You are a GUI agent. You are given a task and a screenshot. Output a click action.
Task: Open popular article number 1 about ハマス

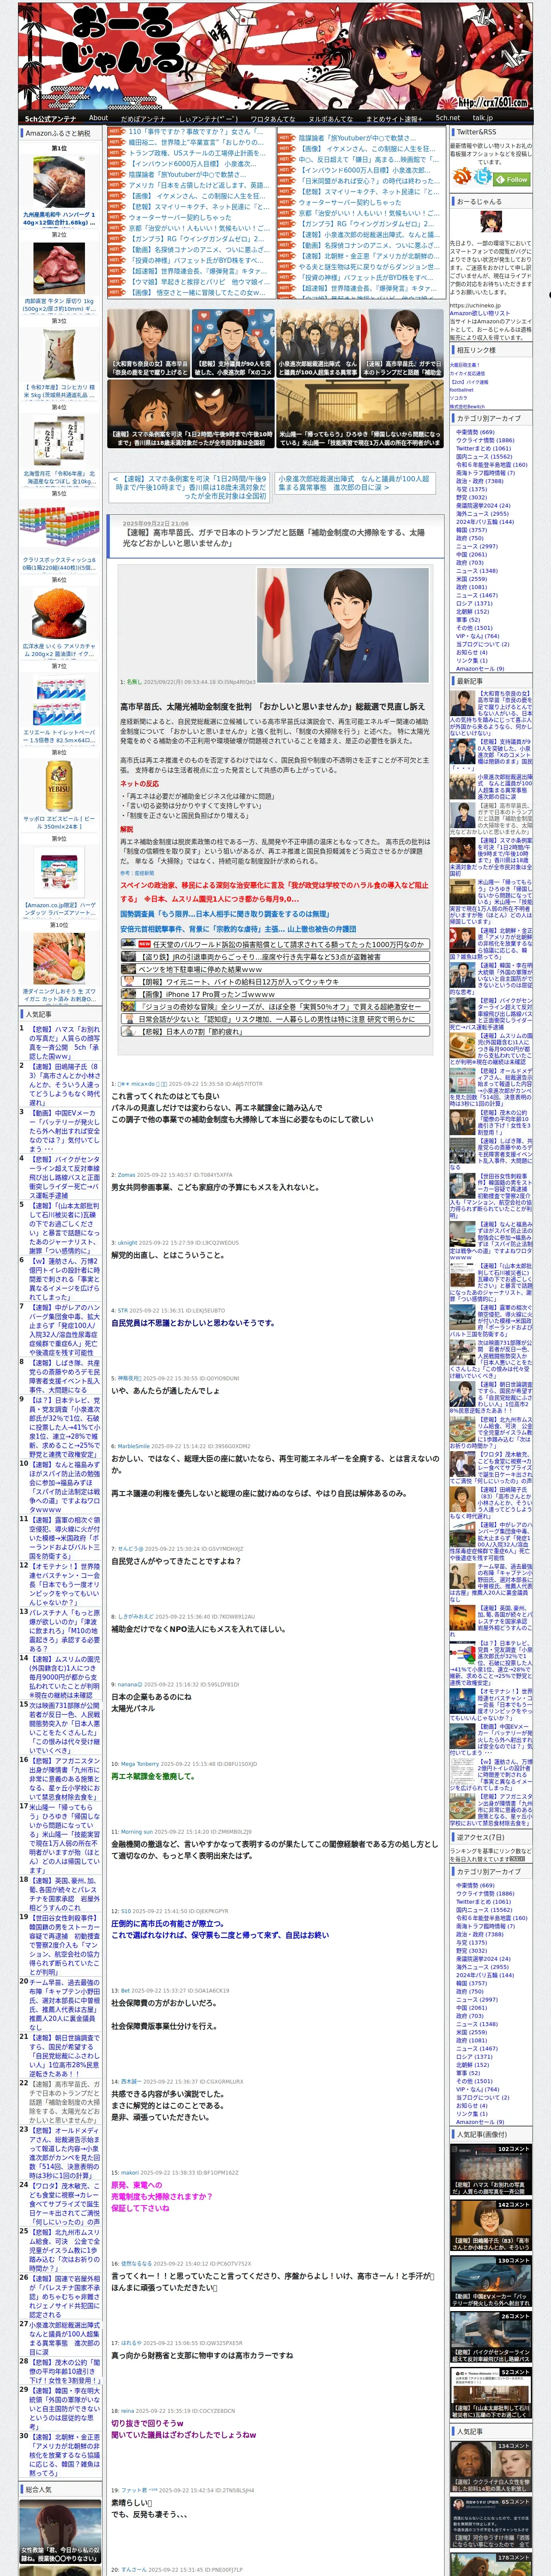(x=65, y=1042)
